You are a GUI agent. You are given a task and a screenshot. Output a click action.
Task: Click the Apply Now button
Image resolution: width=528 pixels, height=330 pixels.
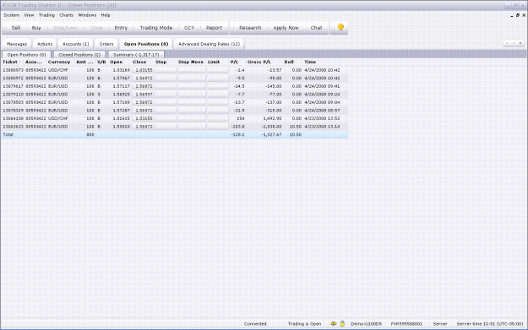pos(286,28)
